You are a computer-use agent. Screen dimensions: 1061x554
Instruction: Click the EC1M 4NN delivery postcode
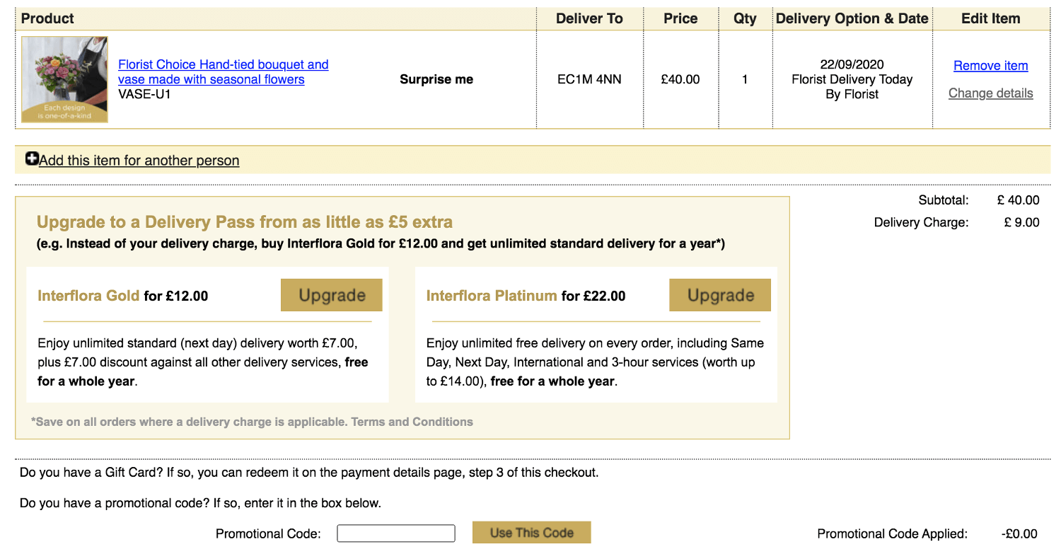point(589,79)
